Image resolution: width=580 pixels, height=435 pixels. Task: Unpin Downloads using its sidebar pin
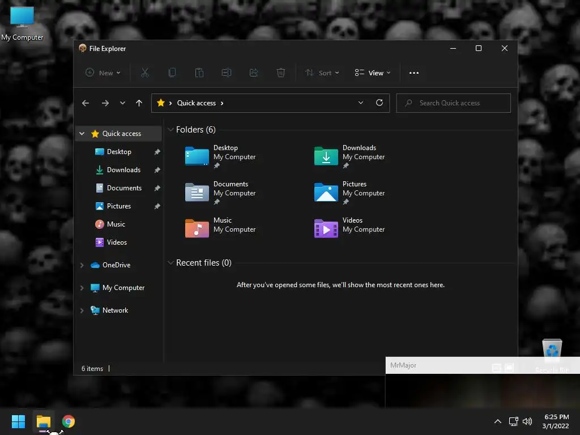click(157, 170)
